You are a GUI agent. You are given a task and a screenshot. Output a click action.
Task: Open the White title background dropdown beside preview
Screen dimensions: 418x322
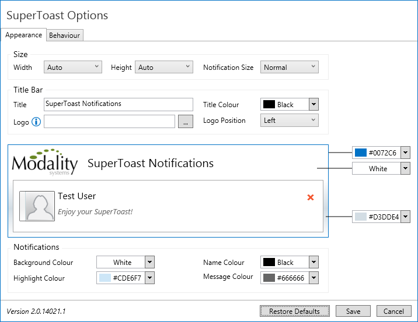(406, 168)
